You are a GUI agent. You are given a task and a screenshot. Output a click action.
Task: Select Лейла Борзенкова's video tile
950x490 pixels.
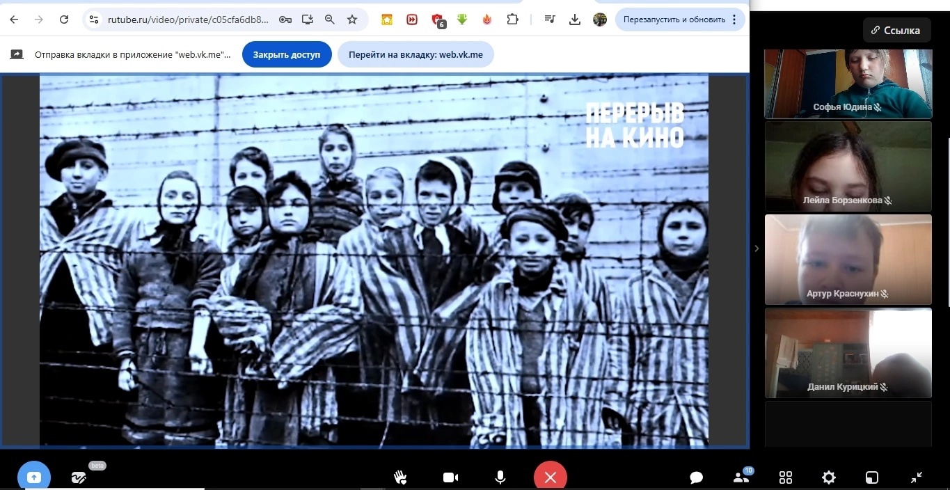(x=848, y=166)
